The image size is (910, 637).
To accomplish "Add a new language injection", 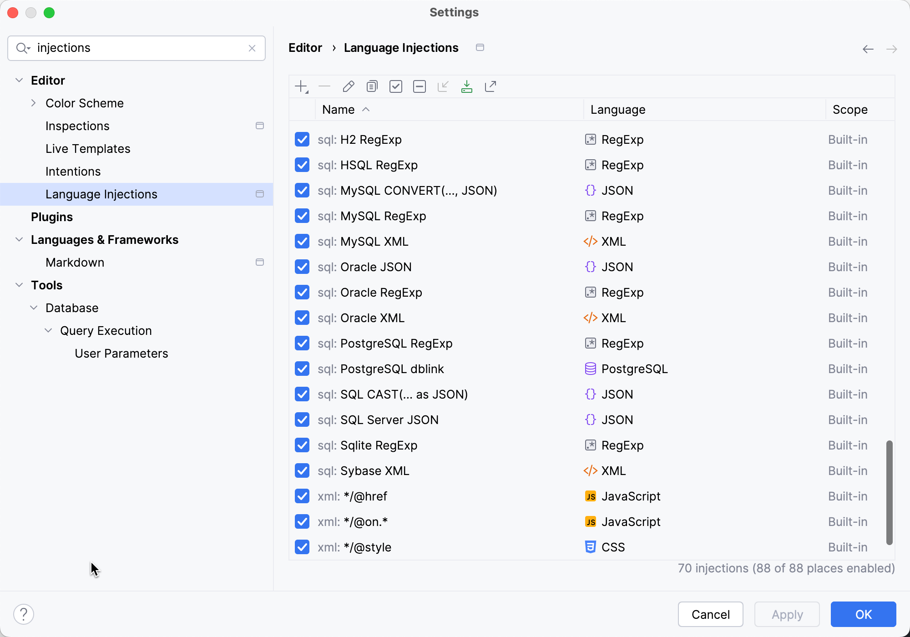I will (302, 86).
